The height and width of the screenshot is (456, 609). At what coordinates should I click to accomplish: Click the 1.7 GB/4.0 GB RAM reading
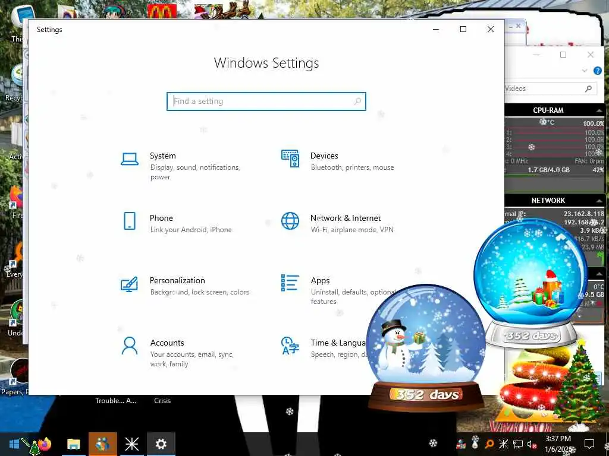pyautogui.click(x=548, y=170)
